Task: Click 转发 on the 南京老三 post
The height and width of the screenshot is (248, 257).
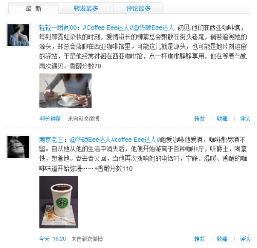Action: 199,239
